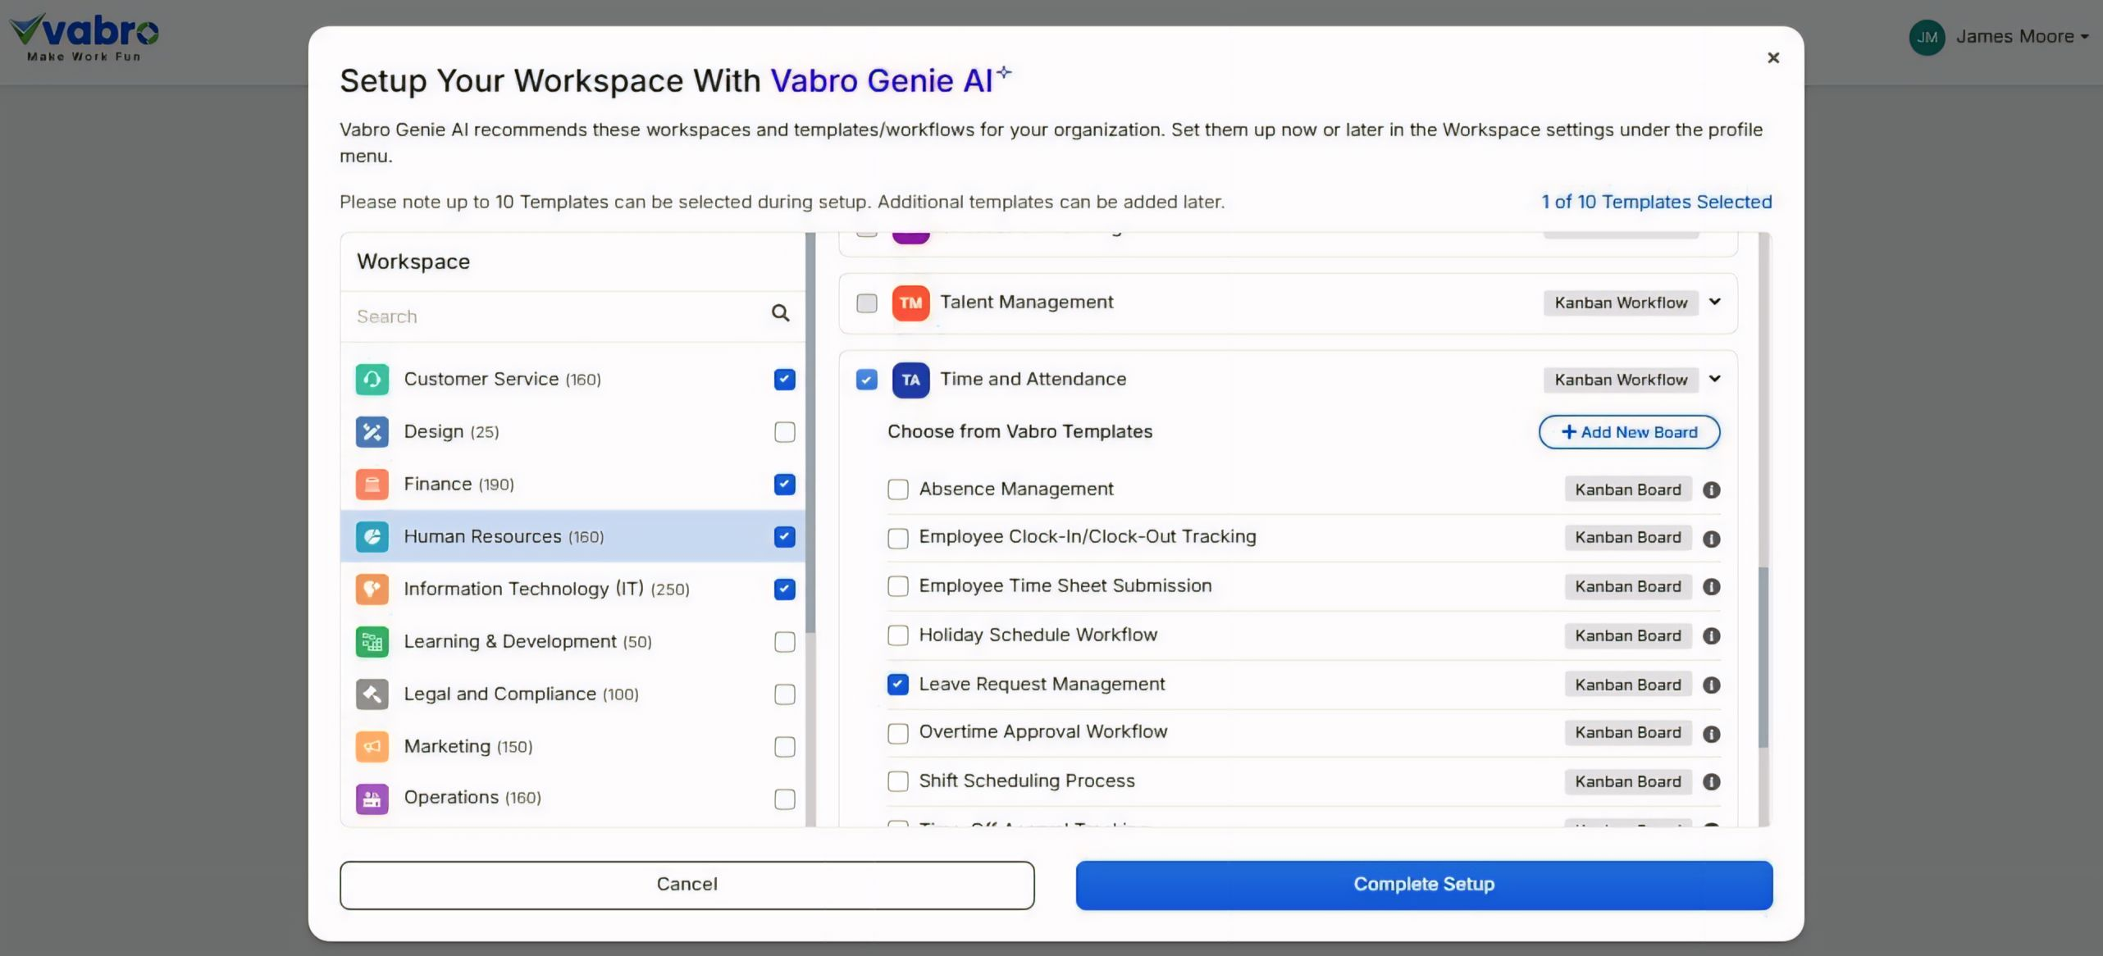Show info for Holiday Schedule Workflow
2103x956 pixels.
pos(1711,635)
